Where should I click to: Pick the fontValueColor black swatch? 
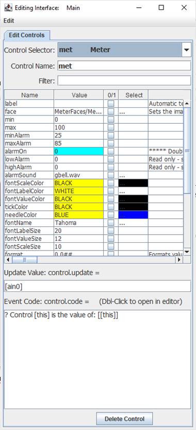133,199
